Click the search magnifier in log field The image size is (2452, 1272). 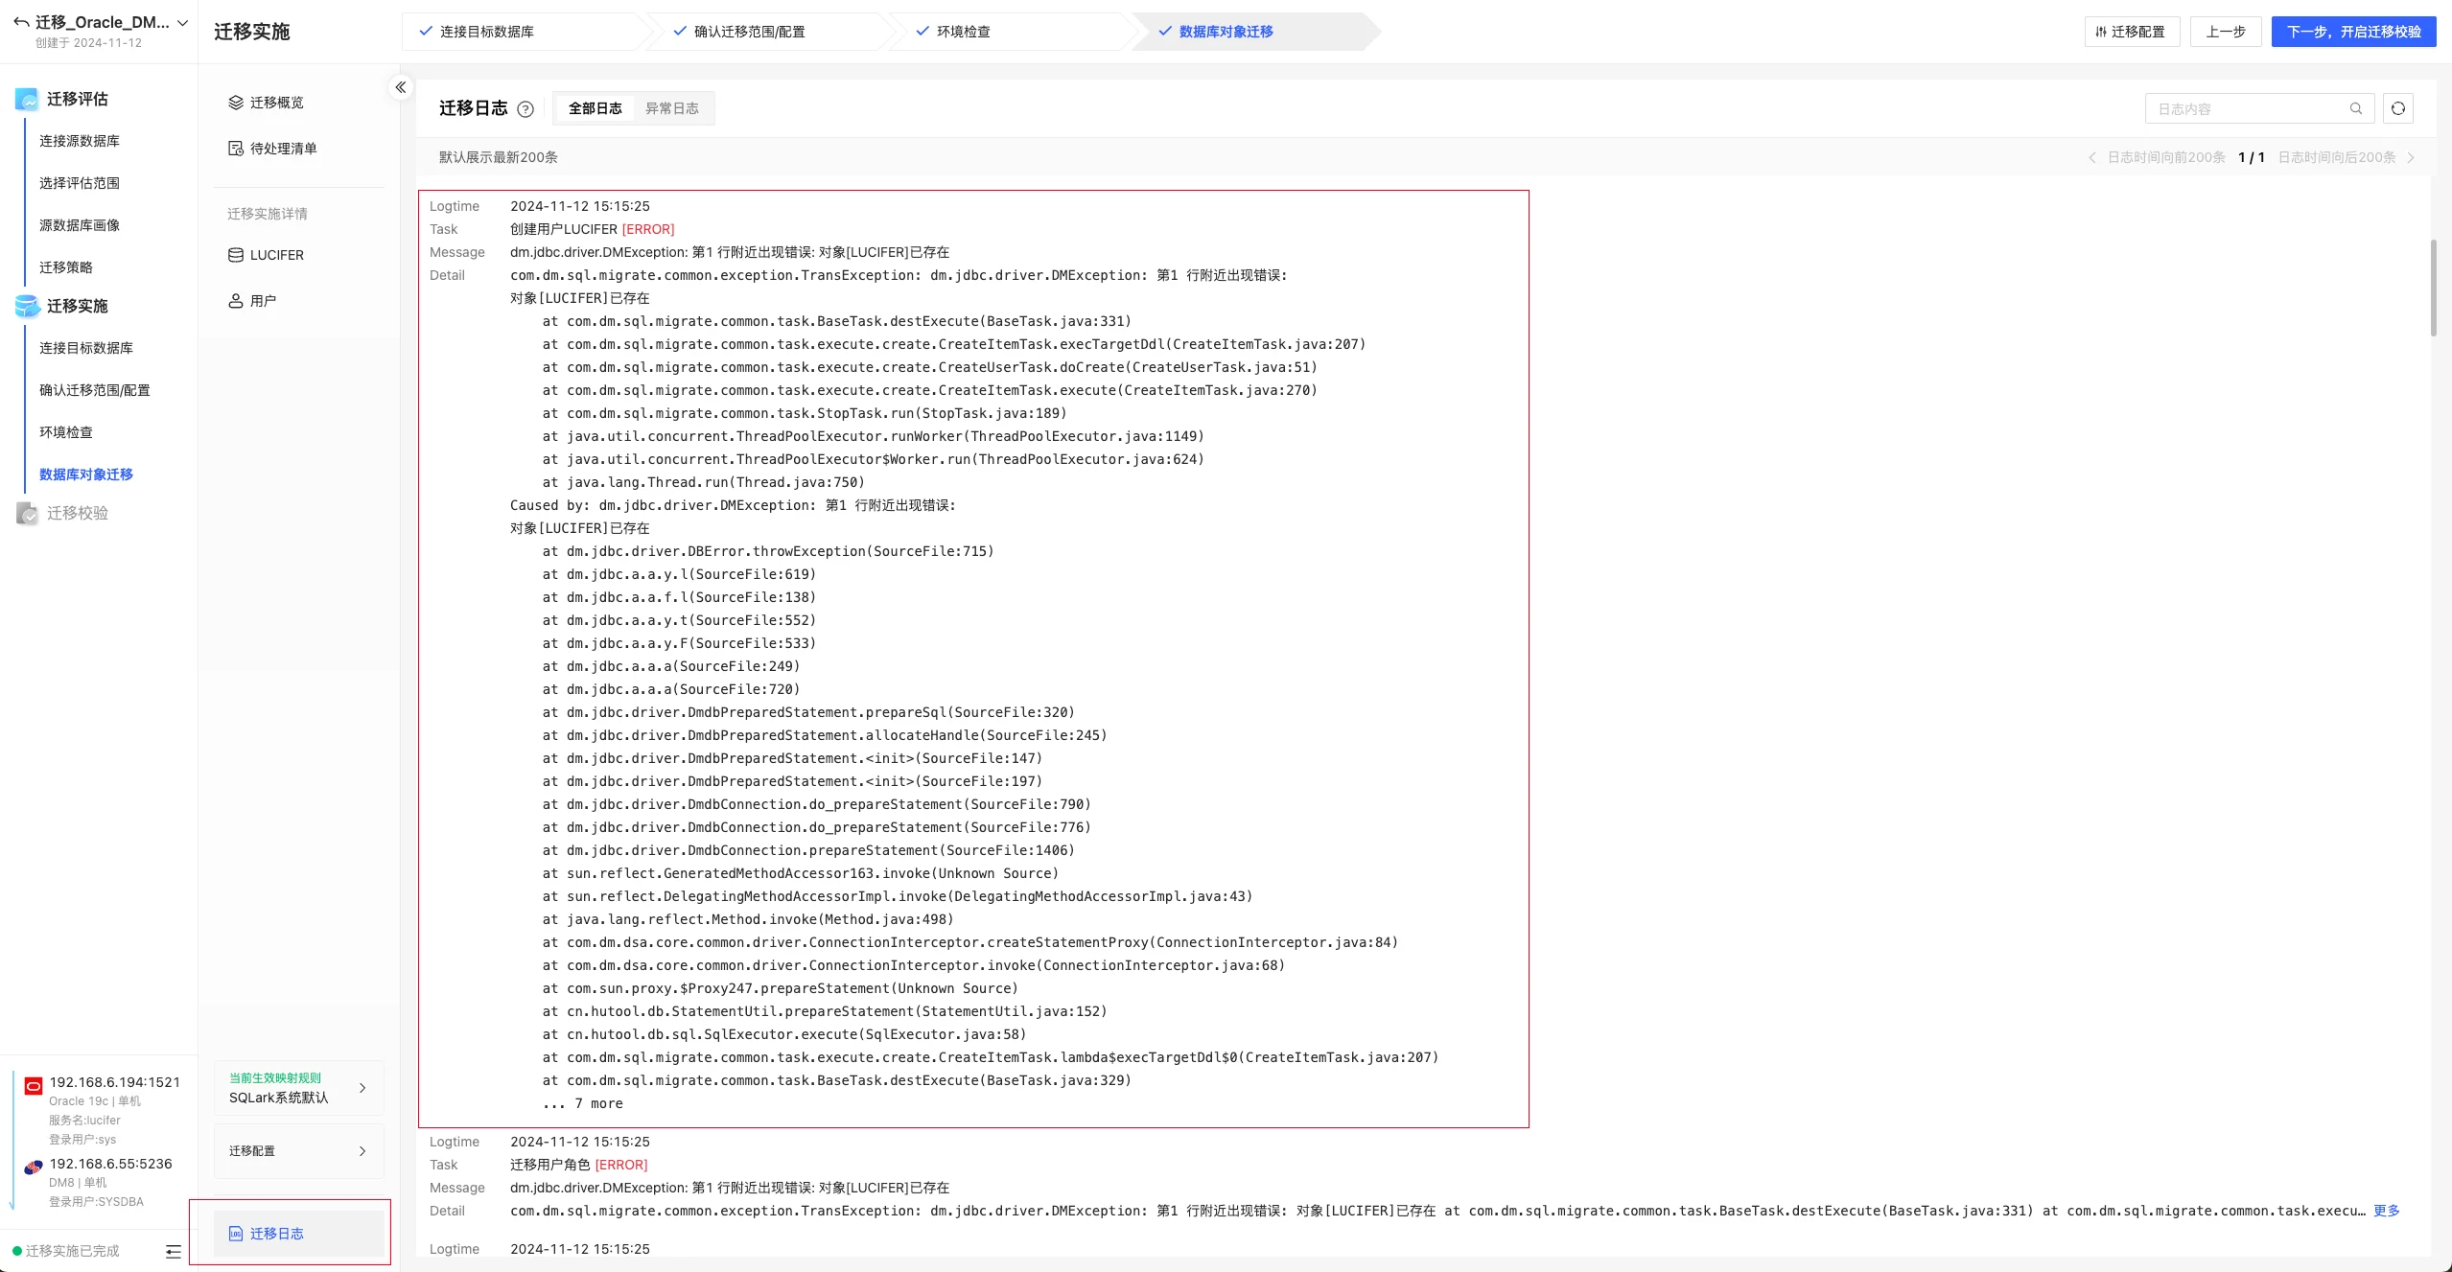[x=2355, y=108]
